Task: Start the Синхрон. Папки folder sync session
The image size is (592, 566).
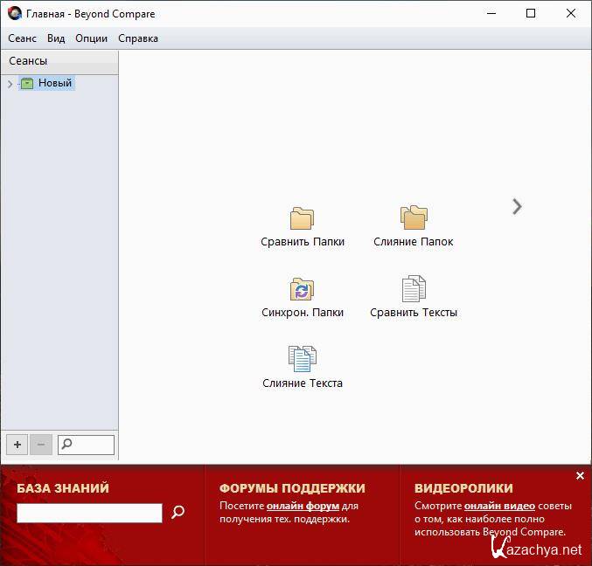Action: (302, 289)
